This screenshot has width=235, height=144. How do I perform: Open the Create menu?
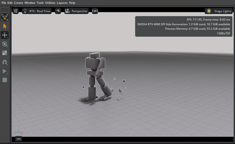(18, 2)
